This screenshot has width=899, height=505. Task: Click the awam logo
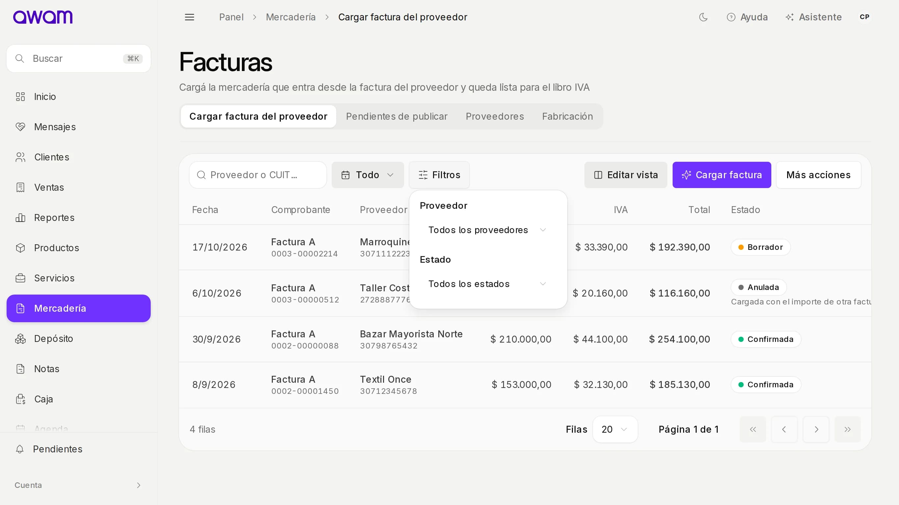(42, 17)
